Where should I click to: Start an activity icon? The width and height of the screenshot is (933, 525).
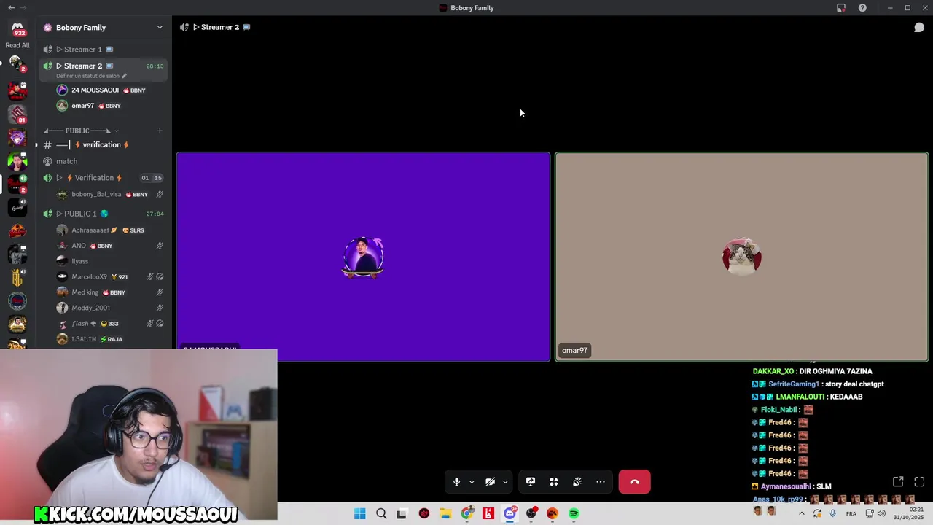coord(554,482)
